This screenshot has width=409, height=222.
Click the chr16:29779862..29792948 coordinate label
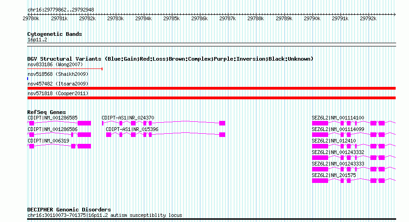pos(61,10)
